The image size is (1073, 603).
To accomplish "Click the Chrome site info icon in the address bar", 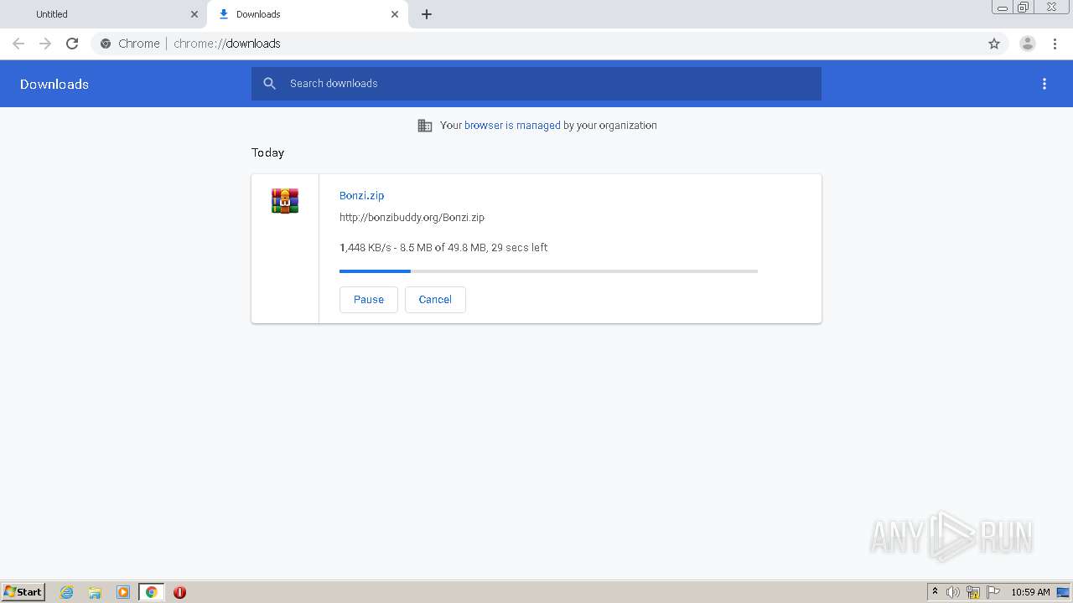I will click(x=106, y=44).
